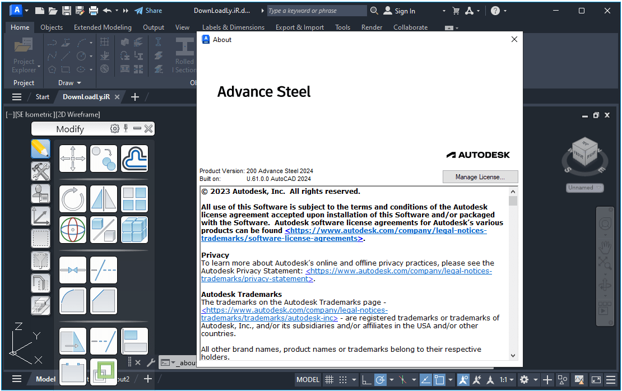
Task: Toggle Polar Tracking in the status bar
Action: [379, 379]
